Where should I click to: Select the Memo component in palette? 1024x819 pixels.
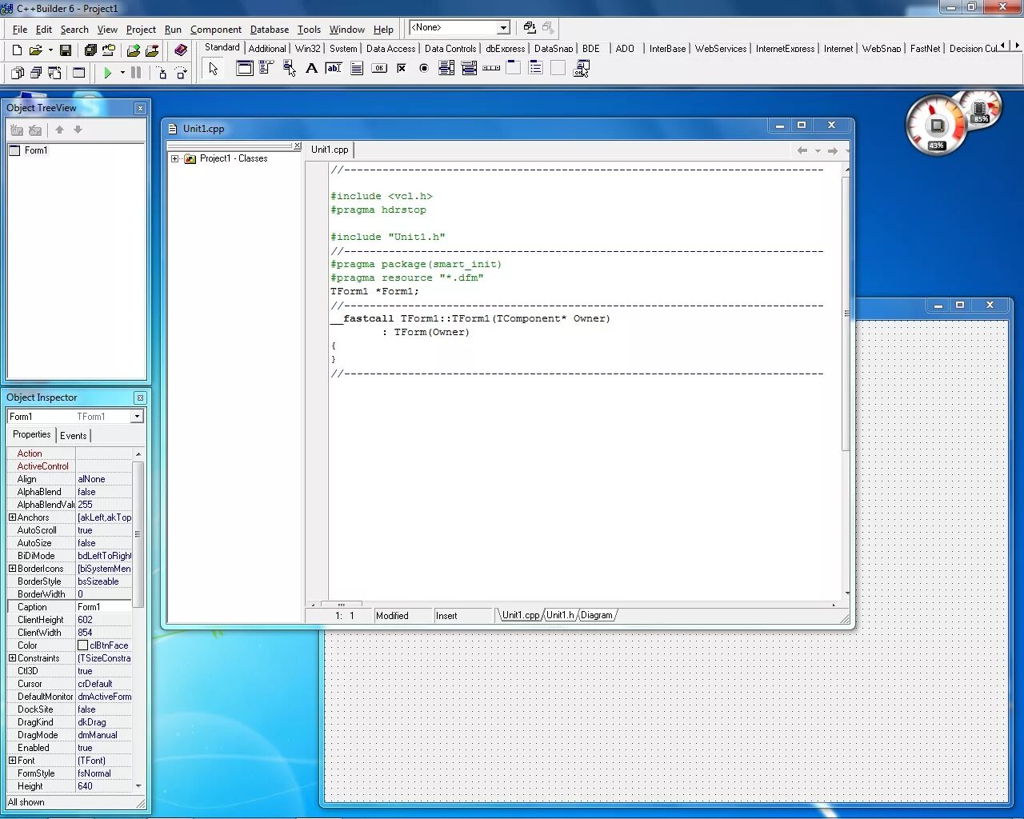(357, 68)
